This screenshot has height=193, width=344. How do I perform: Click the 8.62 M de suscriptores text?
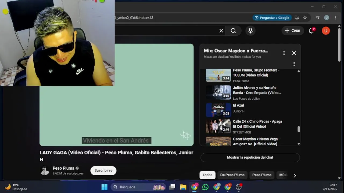coord(68,173)
